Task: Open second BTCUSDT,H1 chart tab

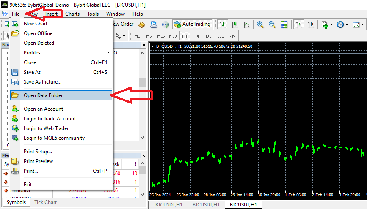Action: (x=206, y=205)
